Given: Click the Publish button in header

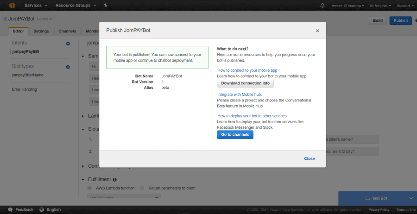Looking at the screenshot, I should point(400,20).
